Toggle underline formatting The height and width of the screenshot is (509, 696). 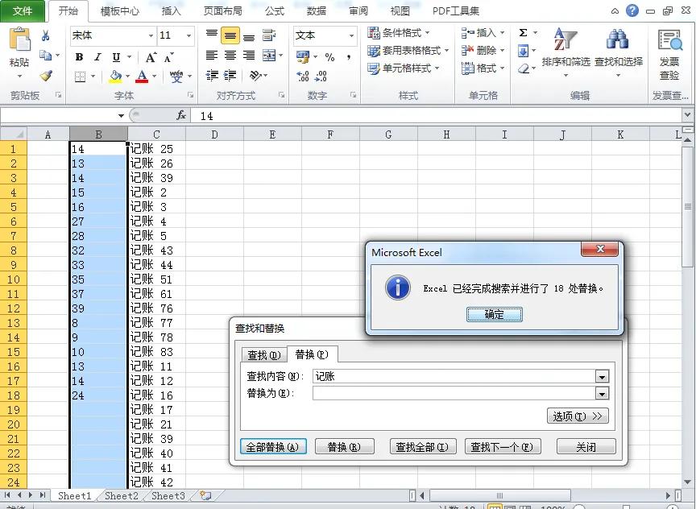tap(116, 57)
